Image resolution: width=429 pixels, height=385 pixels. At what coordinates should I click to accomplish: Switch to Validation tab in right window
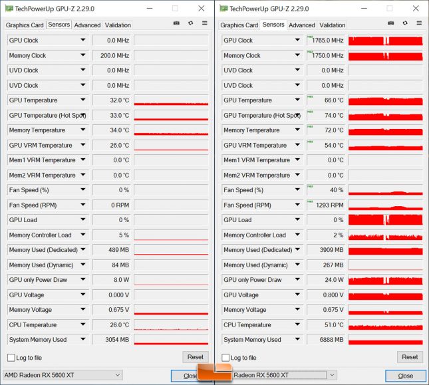click(x=333, y=25)
